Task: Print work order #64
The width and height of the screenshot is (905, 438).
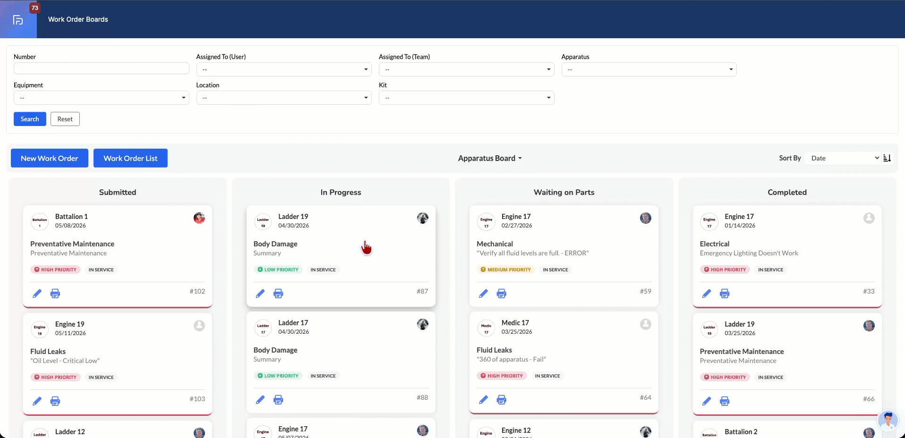Action: 502,400
